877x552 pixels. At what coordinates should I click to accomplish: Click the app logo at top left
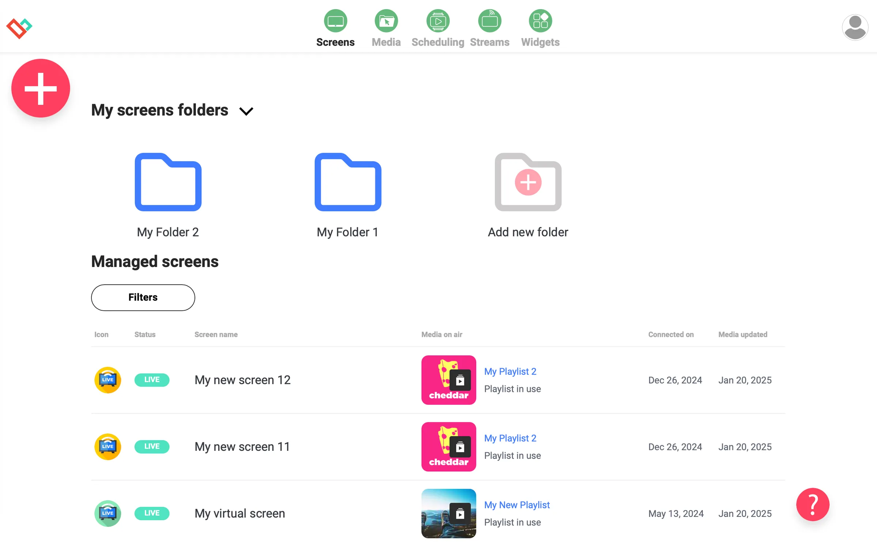tap(19, 28)
